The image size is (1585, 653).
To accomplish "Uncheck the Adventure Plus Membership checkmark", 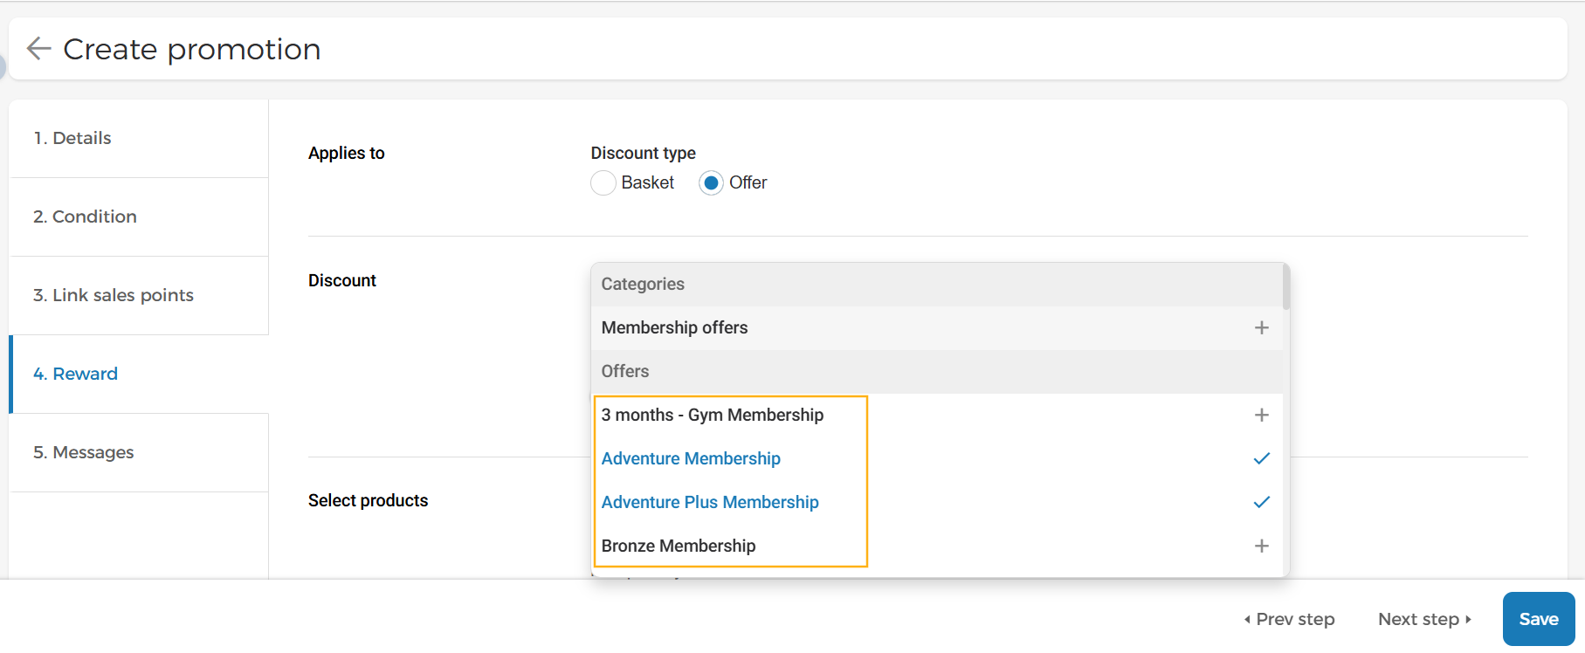I will point(1261,502).
